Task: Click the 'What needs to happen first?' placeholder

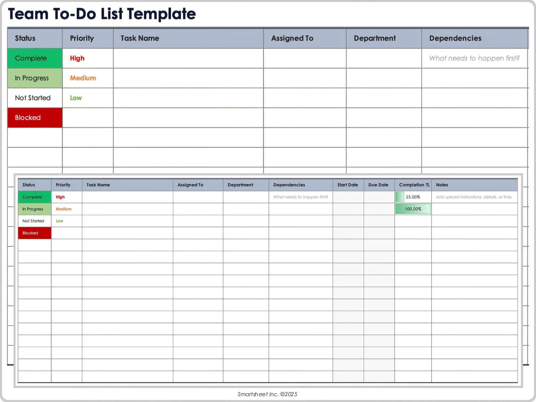Action: coord(474,58)
